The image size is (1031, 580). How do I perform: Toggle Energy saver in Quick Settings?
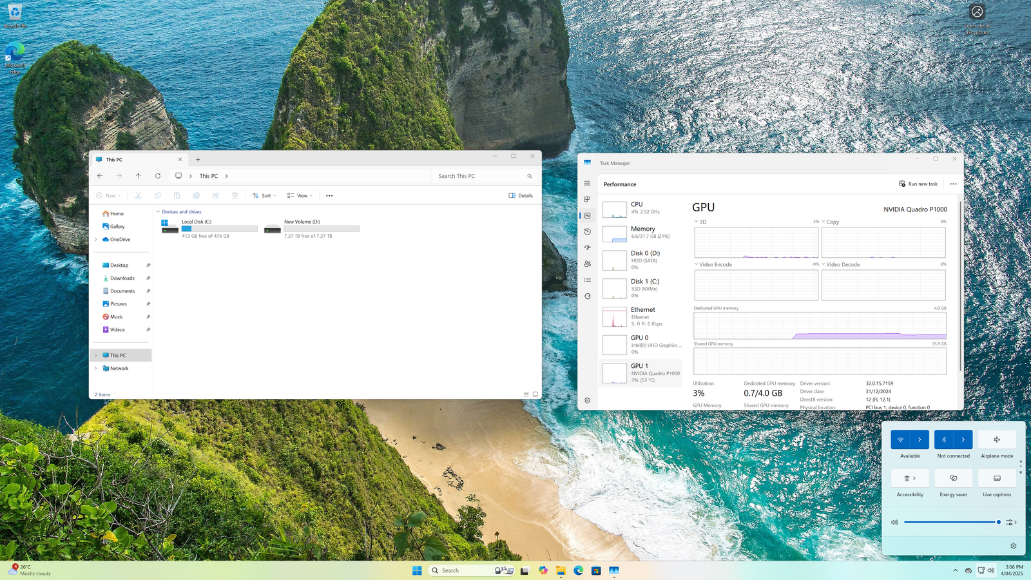tap(953, 478)
